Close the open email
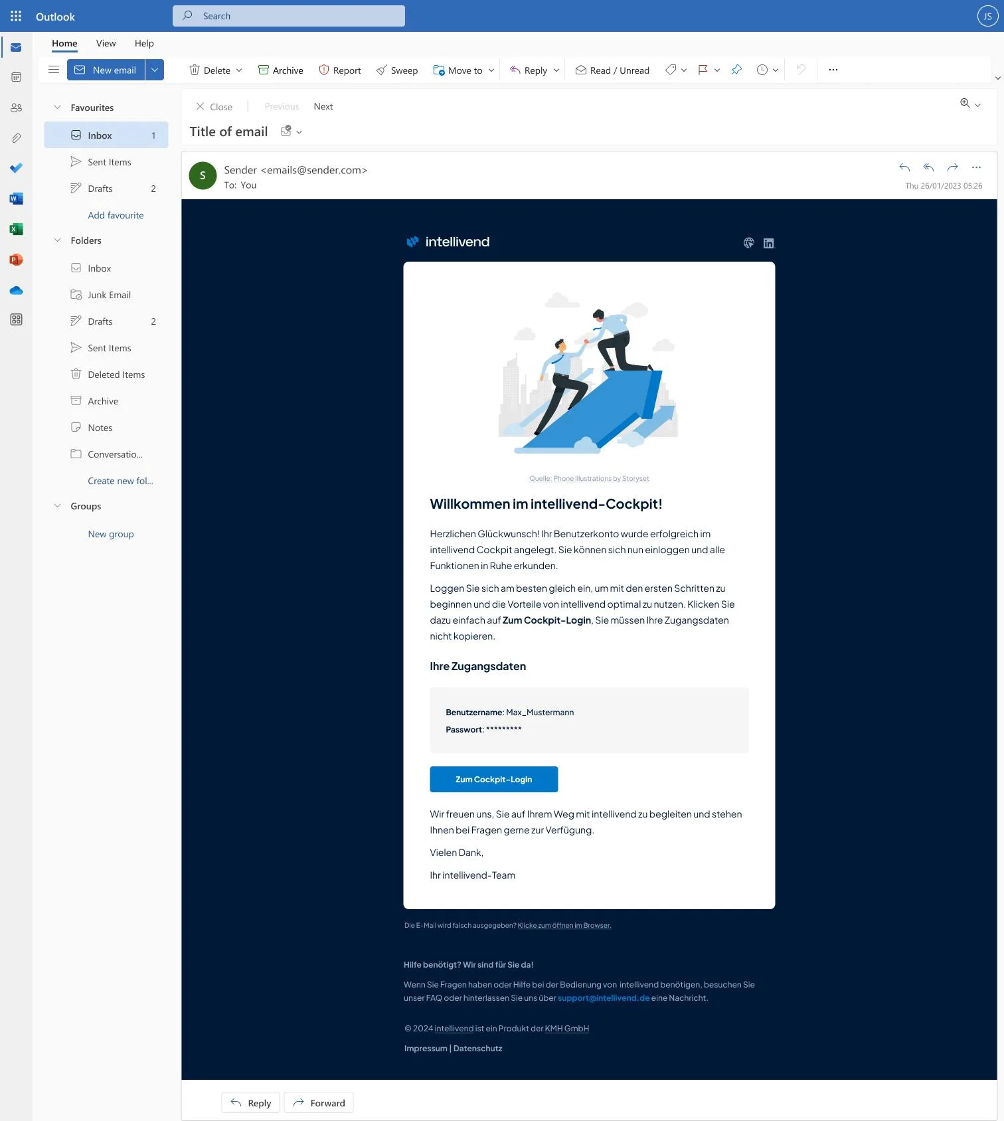Viewport: 1004px width, 1121px height. 214,106
